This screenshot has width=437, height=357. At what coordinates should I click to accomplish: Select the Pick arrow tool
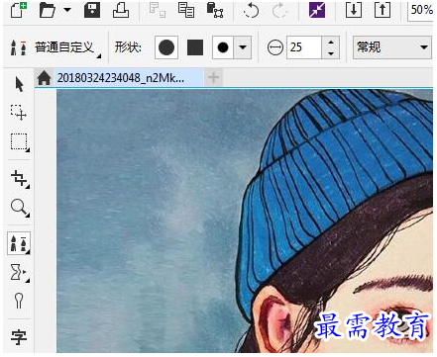(x=19, y=84)
